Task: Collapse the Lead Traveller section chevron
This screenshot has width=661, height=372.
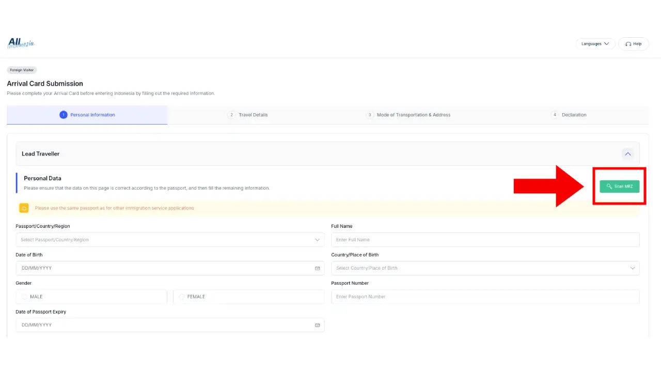Action: [627, 154]
